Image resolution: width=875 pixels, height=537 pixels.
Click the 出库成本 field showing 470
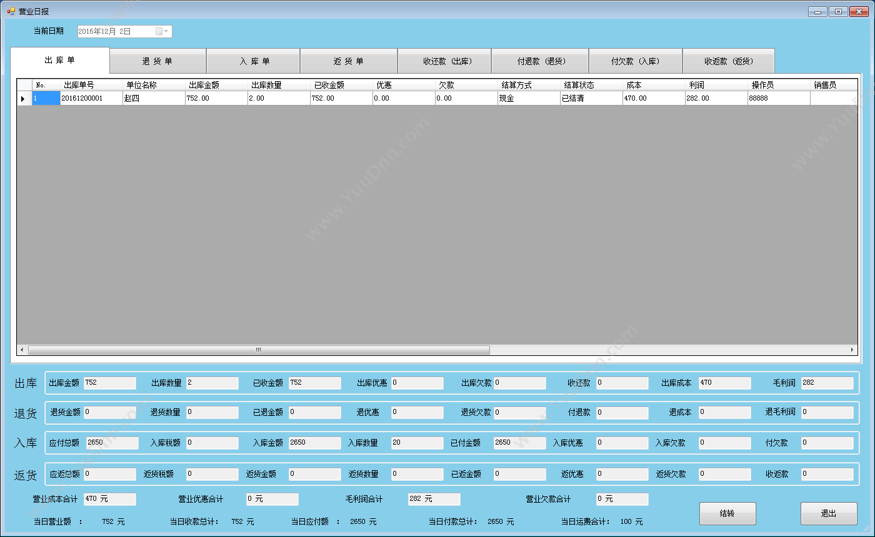[724, 383]
